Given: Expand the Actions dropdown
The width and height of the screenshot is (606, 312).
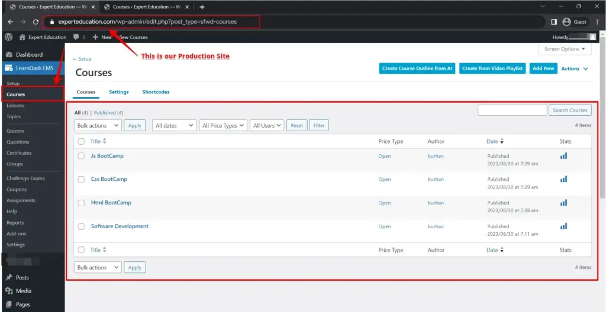Looking at the screenshot, I should (x=575, y=69).
